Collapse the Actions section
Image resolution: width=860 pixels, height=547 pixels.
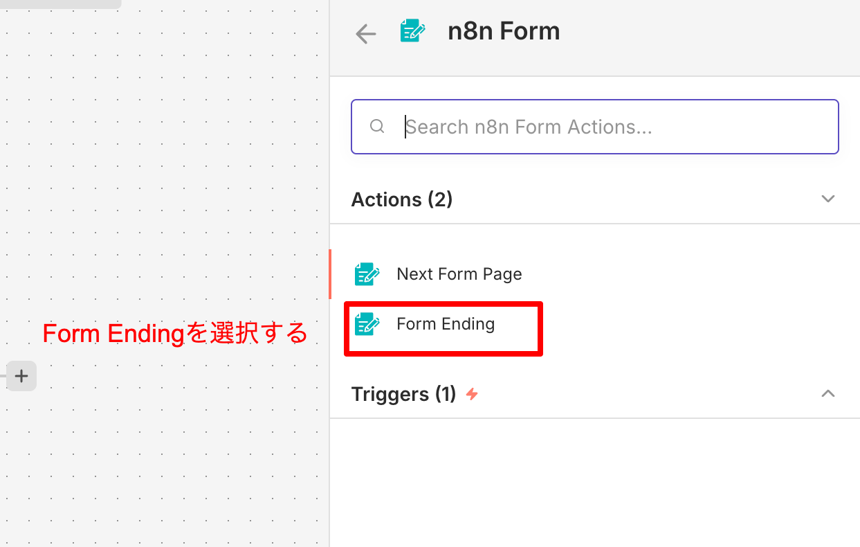[x=828, y=199]
